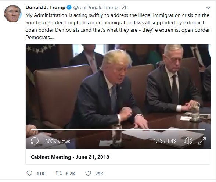
Task: Click the Donald J. Trump display name
Action: point(45,7)
